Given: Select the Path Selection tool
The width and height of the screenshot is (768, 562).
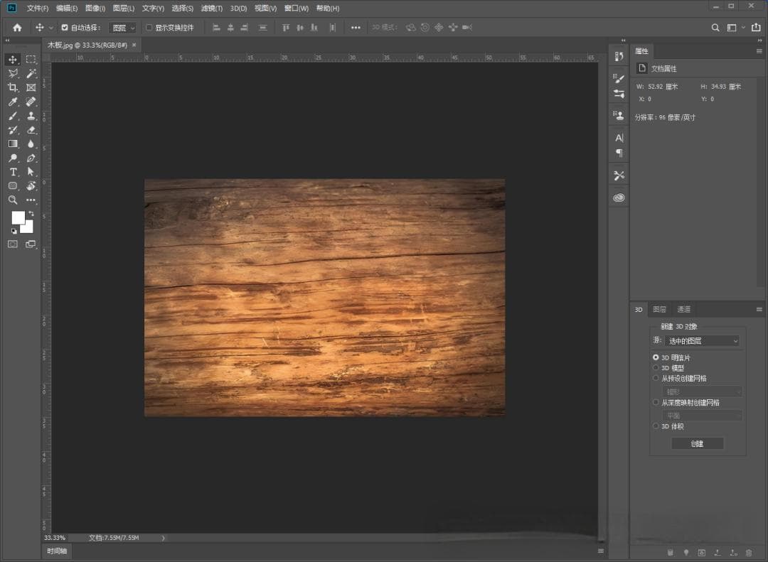Looking at the screenshot, I should pos(31,172).
